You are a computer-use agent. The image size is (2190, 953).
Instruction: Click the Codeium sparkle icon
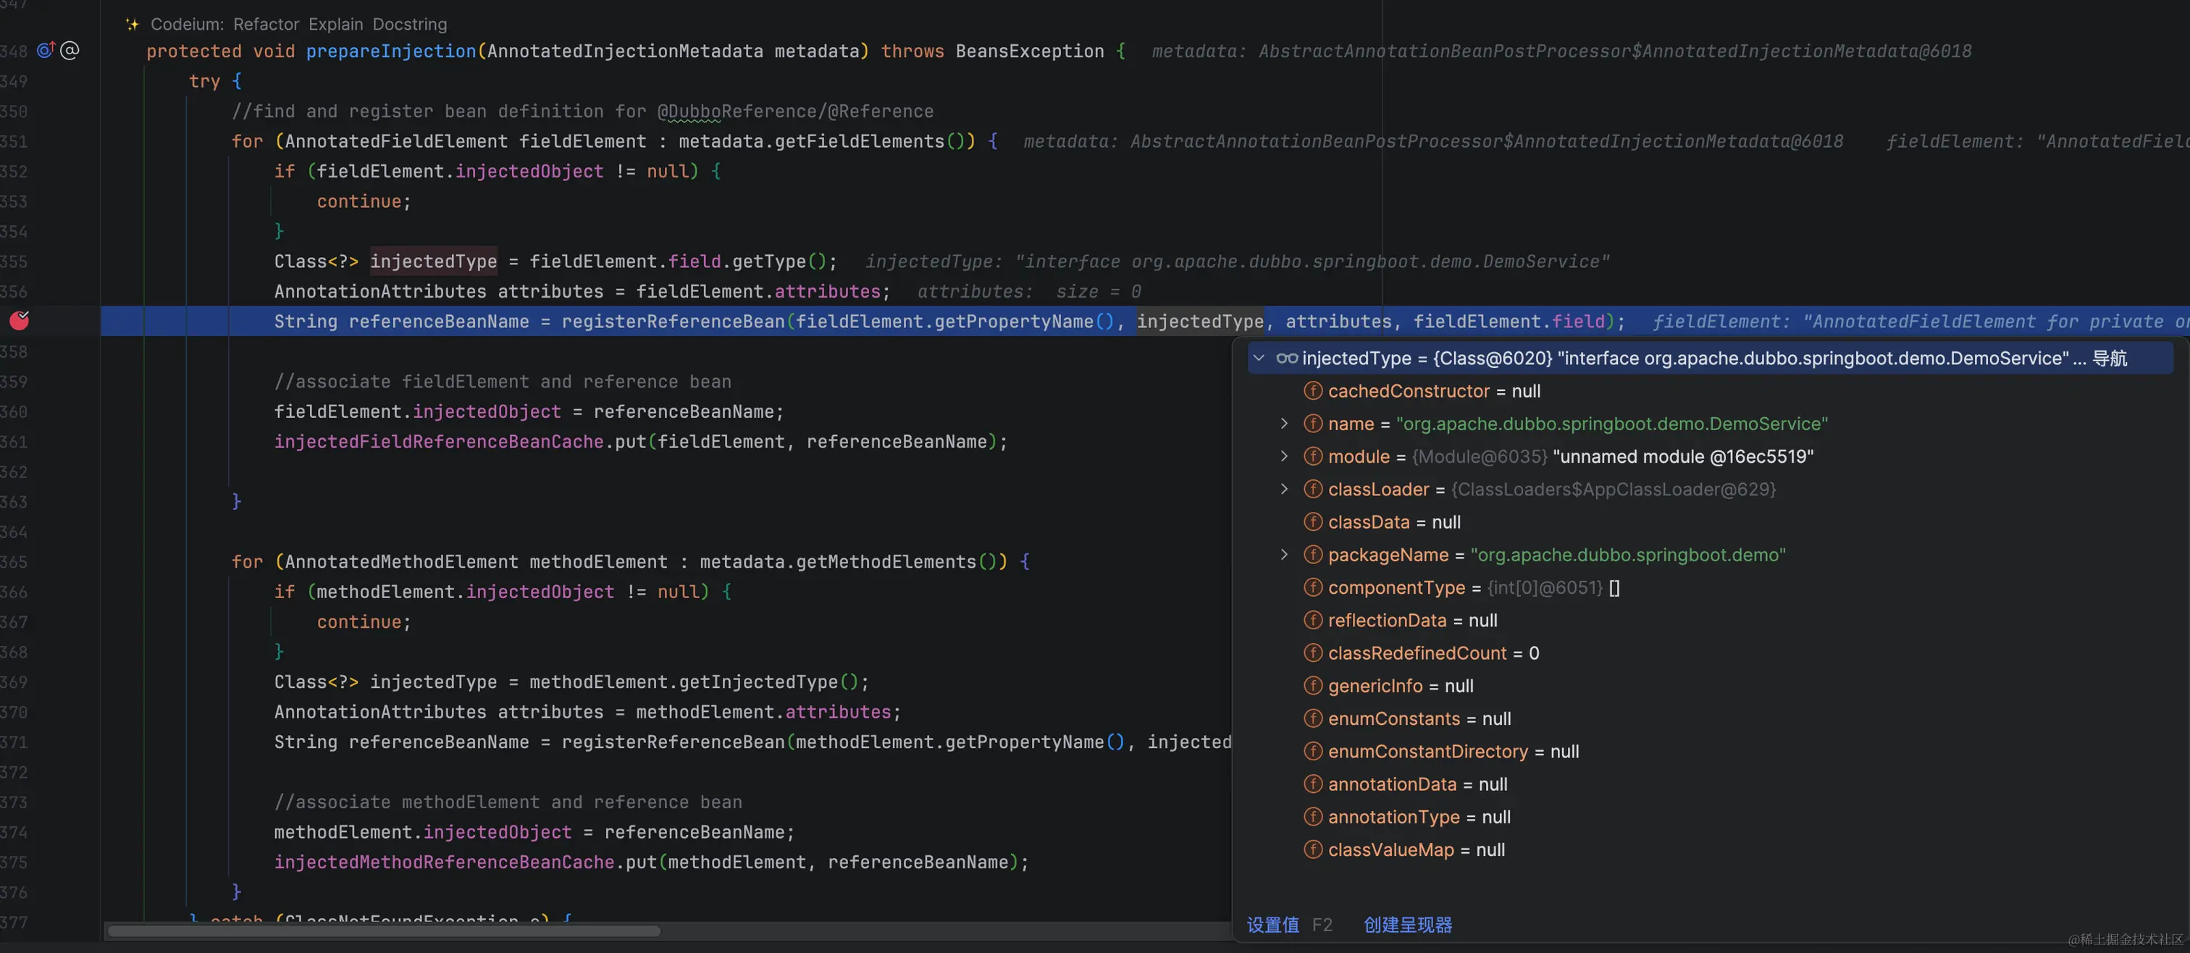click(132, 24)
